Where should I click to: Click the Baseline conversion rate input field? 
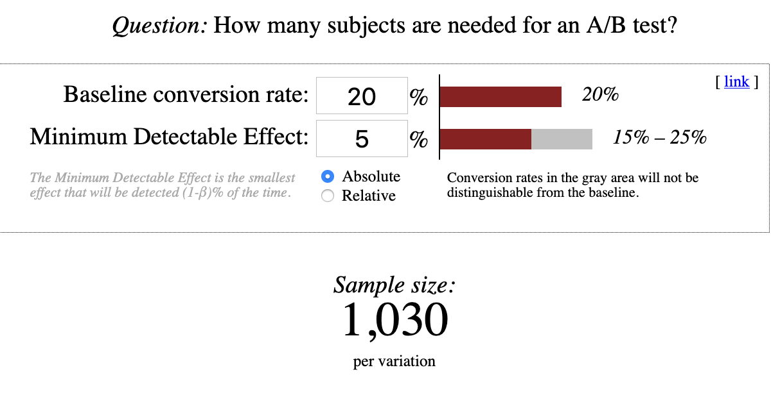(362, 96)
